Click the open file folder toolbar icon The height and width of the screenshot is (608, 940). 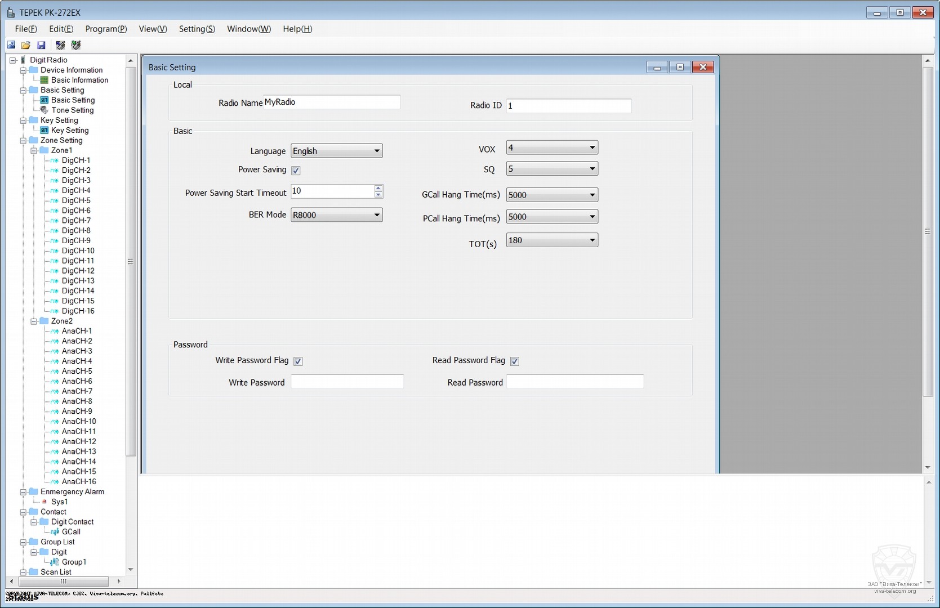click(26, 45)
